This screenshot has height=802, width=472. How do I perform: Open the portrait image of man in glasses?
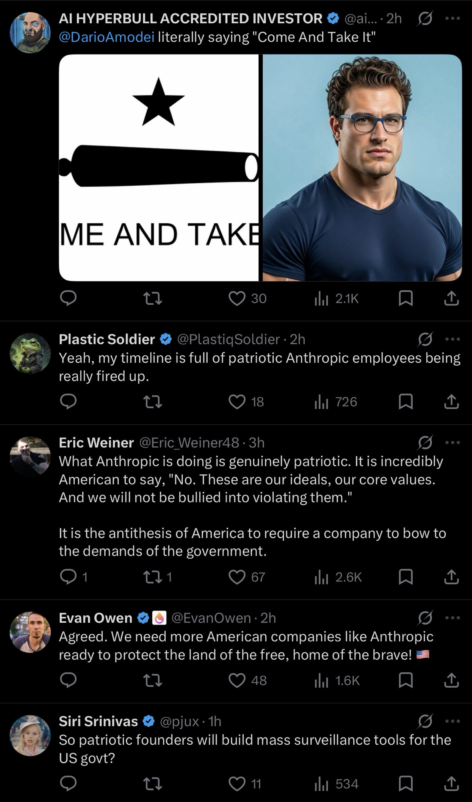tap(362, 168)
